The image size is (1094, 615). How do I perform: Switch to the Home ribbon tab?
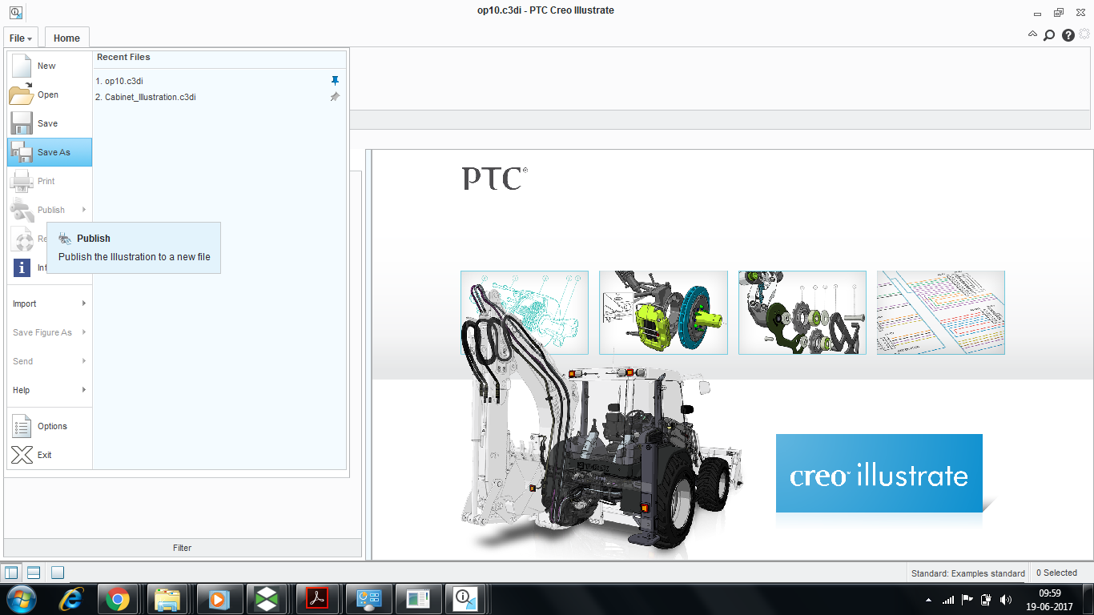[x=66, y=38]
